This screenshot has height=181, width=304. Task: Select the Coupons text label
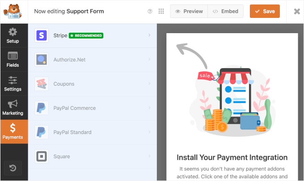click(64, 84)
